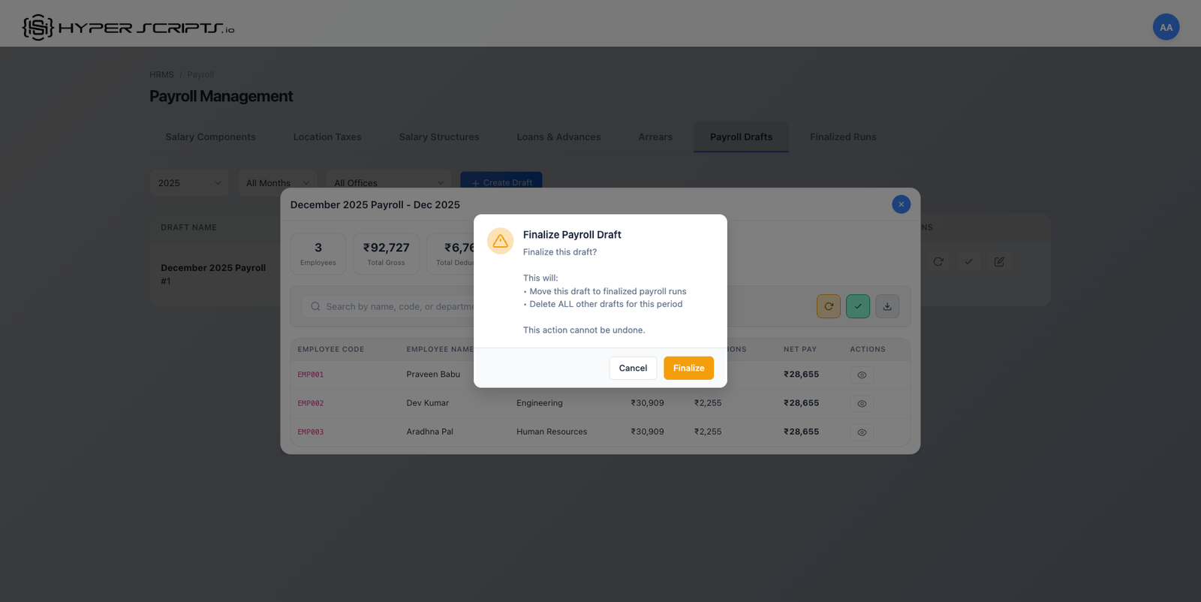1201x602 pixels.
Task: Click the orange Finalize button
Action: (688, 368)
